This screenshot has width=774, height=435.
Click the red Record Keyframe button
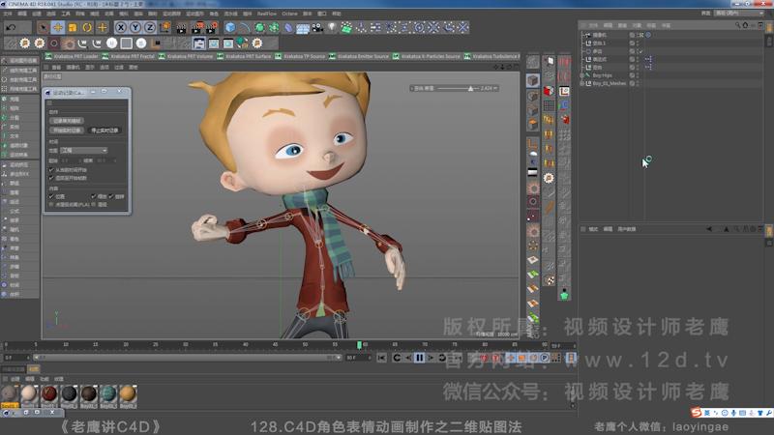click(485, 358)
